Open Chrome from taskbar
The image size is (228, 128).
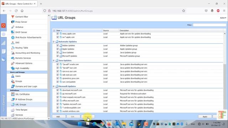(x=102, y=124)
